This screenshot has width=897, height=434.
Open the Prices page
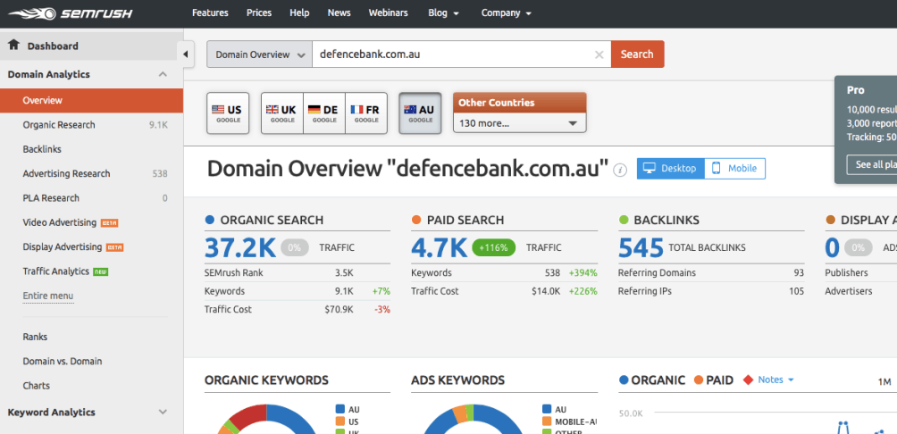point(259,13)
